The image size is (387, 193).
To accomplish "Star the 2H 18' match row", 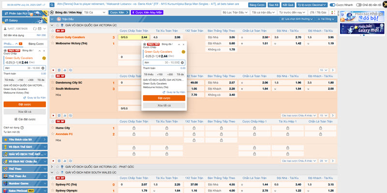I will tap(52, 76).
